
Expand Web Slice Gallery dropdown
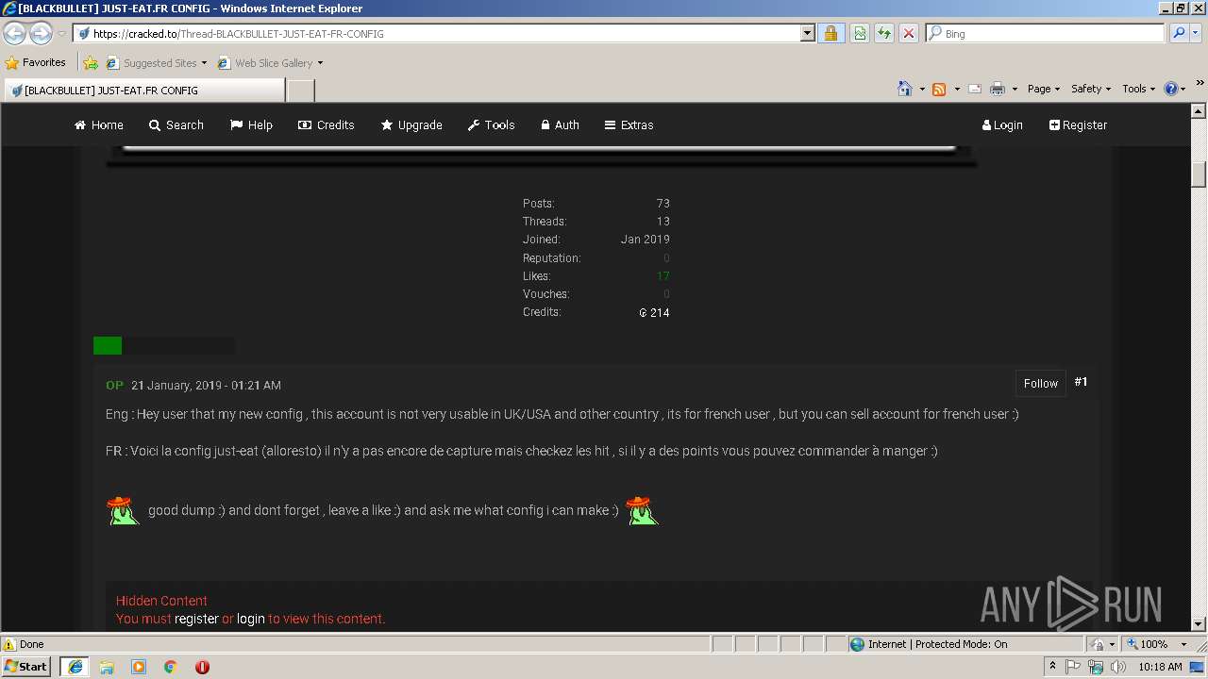[320, 63]
